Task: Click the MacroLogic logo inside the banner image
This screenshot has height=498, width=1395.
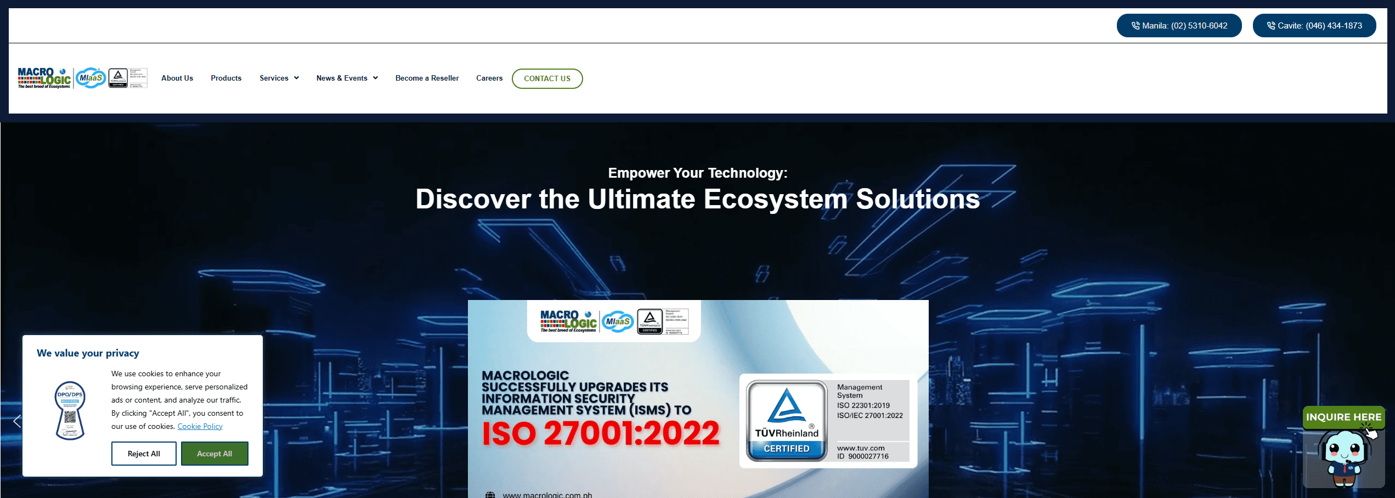Action: coord(568,321)
